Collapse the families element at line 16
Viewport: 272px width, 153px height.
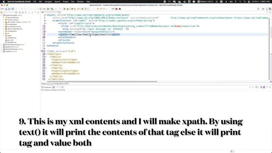coord(46,54)
